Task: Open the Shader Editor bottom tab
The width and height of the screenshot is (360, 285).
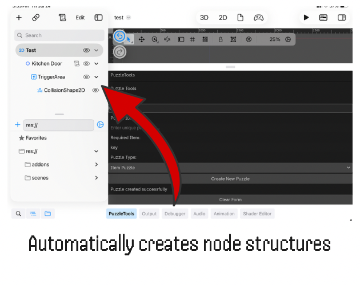Action: [257, 214]
